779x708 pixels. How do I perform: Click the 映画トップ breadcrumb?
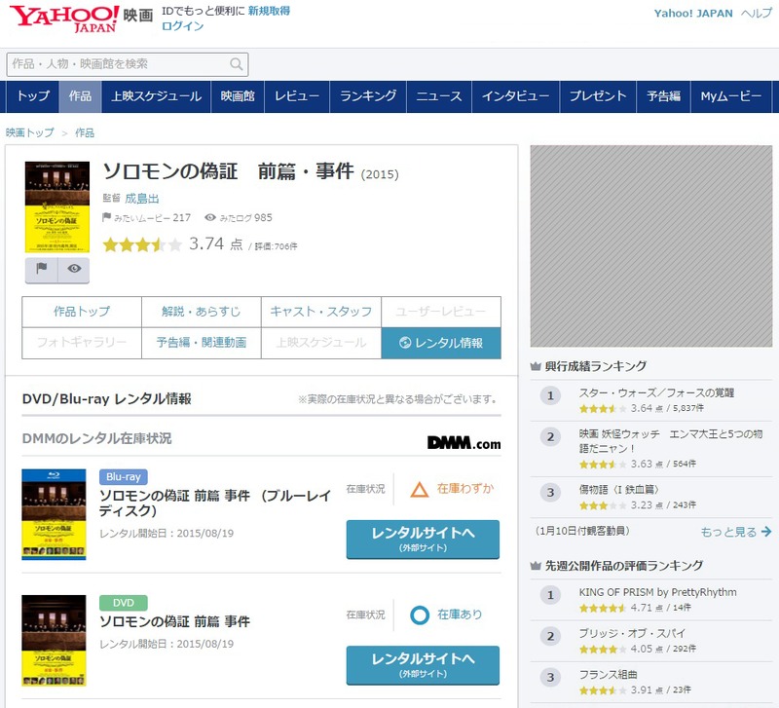click(x=30, y=132)
